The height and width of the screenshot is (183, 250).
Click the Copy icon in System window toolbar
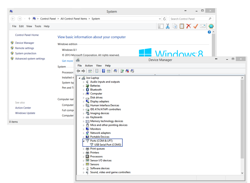pos(175,26)
